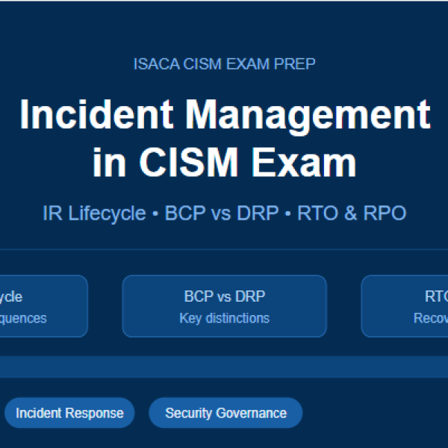Open the BCP vs DRP card

pyautogui.click(x=224, y=306)
